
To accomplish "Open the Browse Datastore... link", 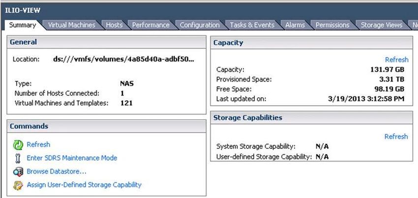I will (x=57, y=171).
